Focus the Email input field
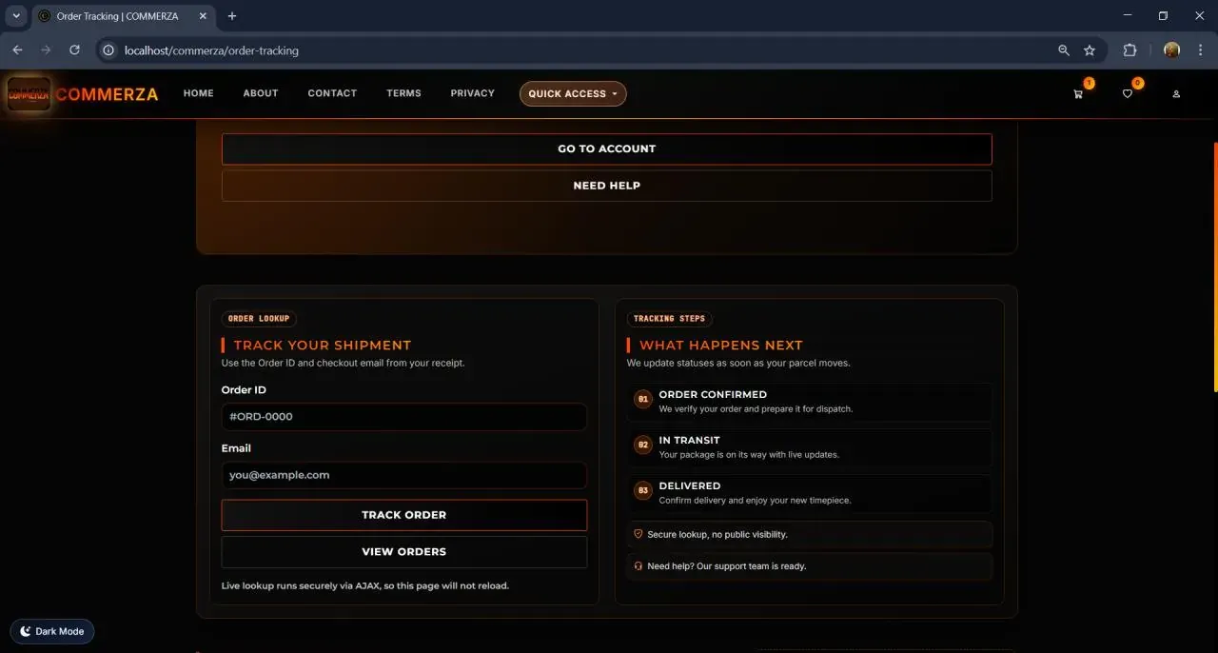The image size is (1218, 653). [404, 475]
